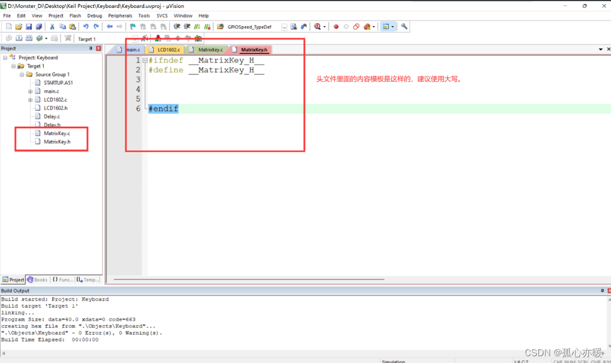Open the GPIOSpeed_TypeDef search combo dropdown arrow
Image resolution: width=611 pixels, height=363 pixels.
tap(284, 27)
